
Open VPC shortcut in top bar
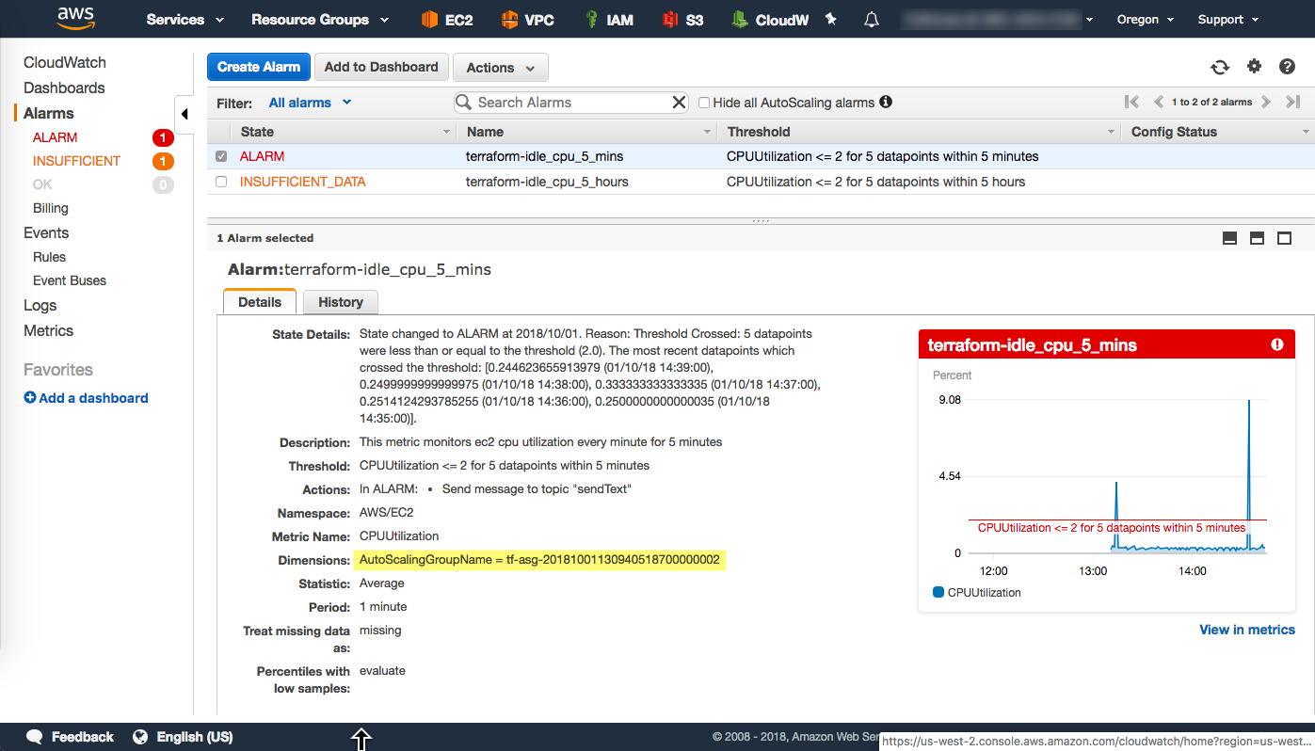(x=527, y=19)
